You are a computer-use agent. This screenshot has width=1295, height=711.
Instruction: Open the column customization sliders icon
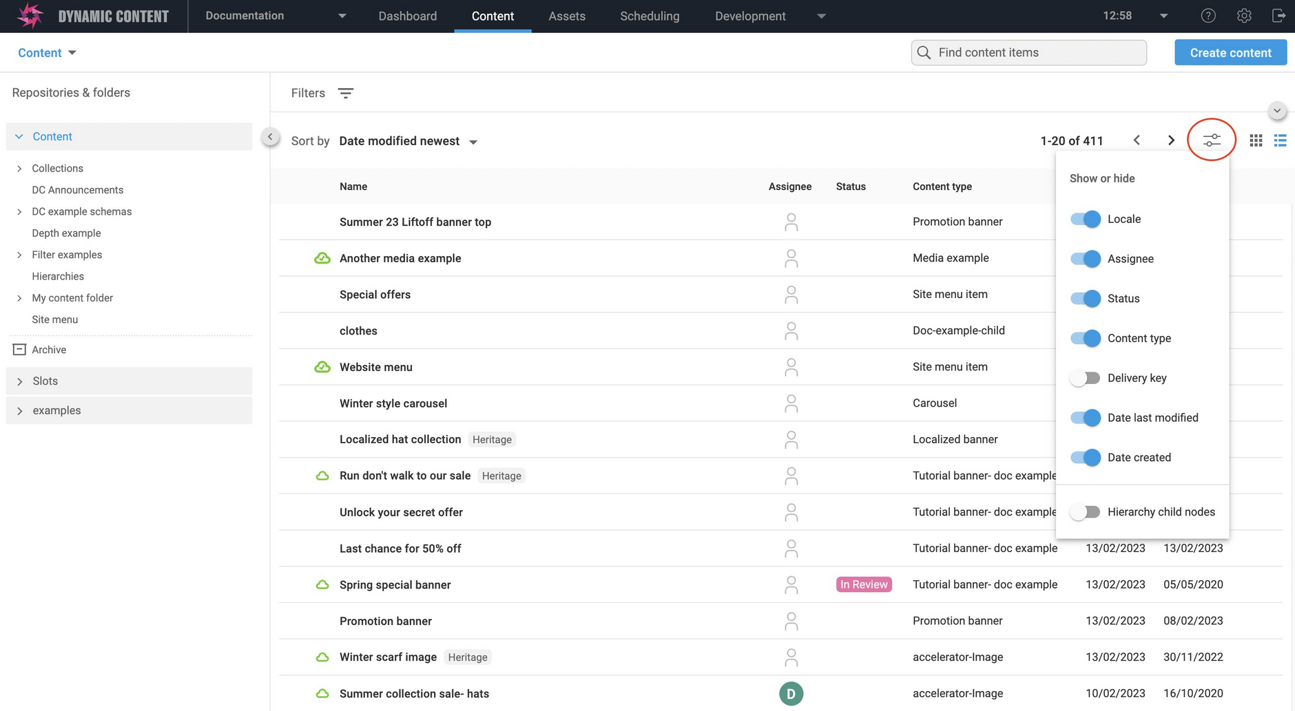tap(1212, 140)
